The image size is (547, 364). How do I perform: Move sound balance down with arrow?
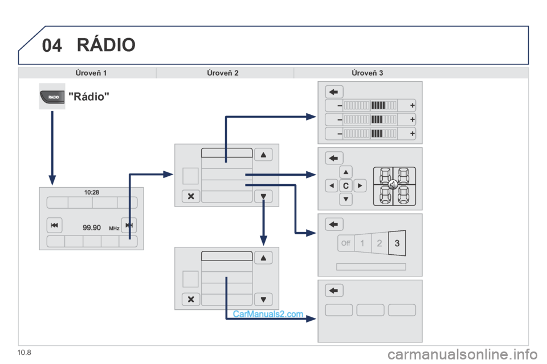[x=346, y=199]
